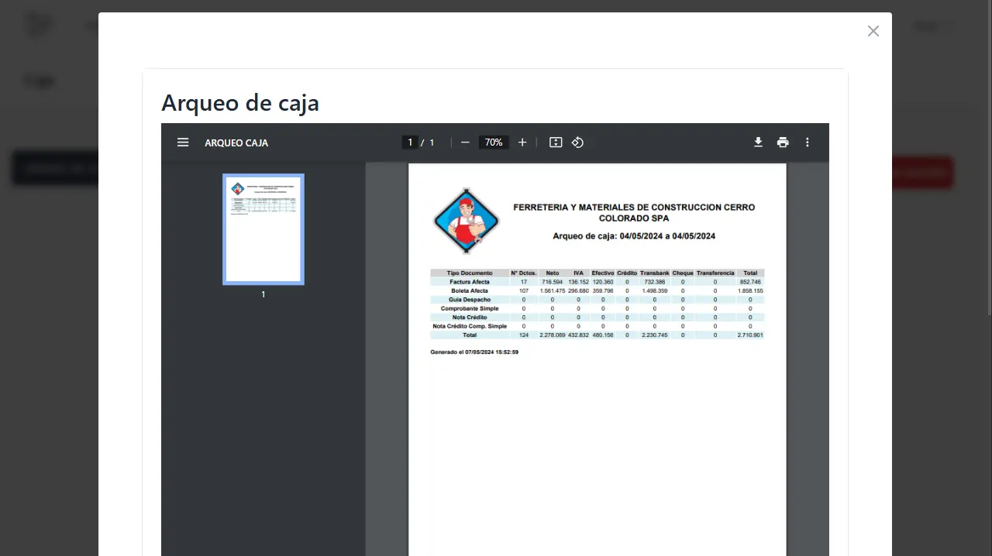Print the PDF document
The height and width of the screenshot is (556, 992).
click(x=783, y=142)
